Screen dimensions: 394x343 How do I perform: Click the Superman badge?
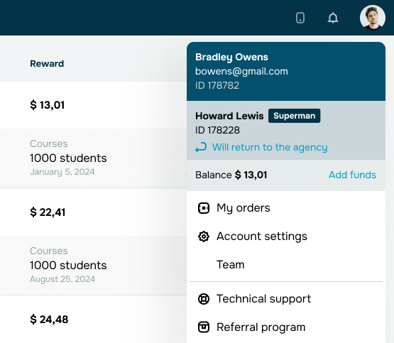click(294, 116)
